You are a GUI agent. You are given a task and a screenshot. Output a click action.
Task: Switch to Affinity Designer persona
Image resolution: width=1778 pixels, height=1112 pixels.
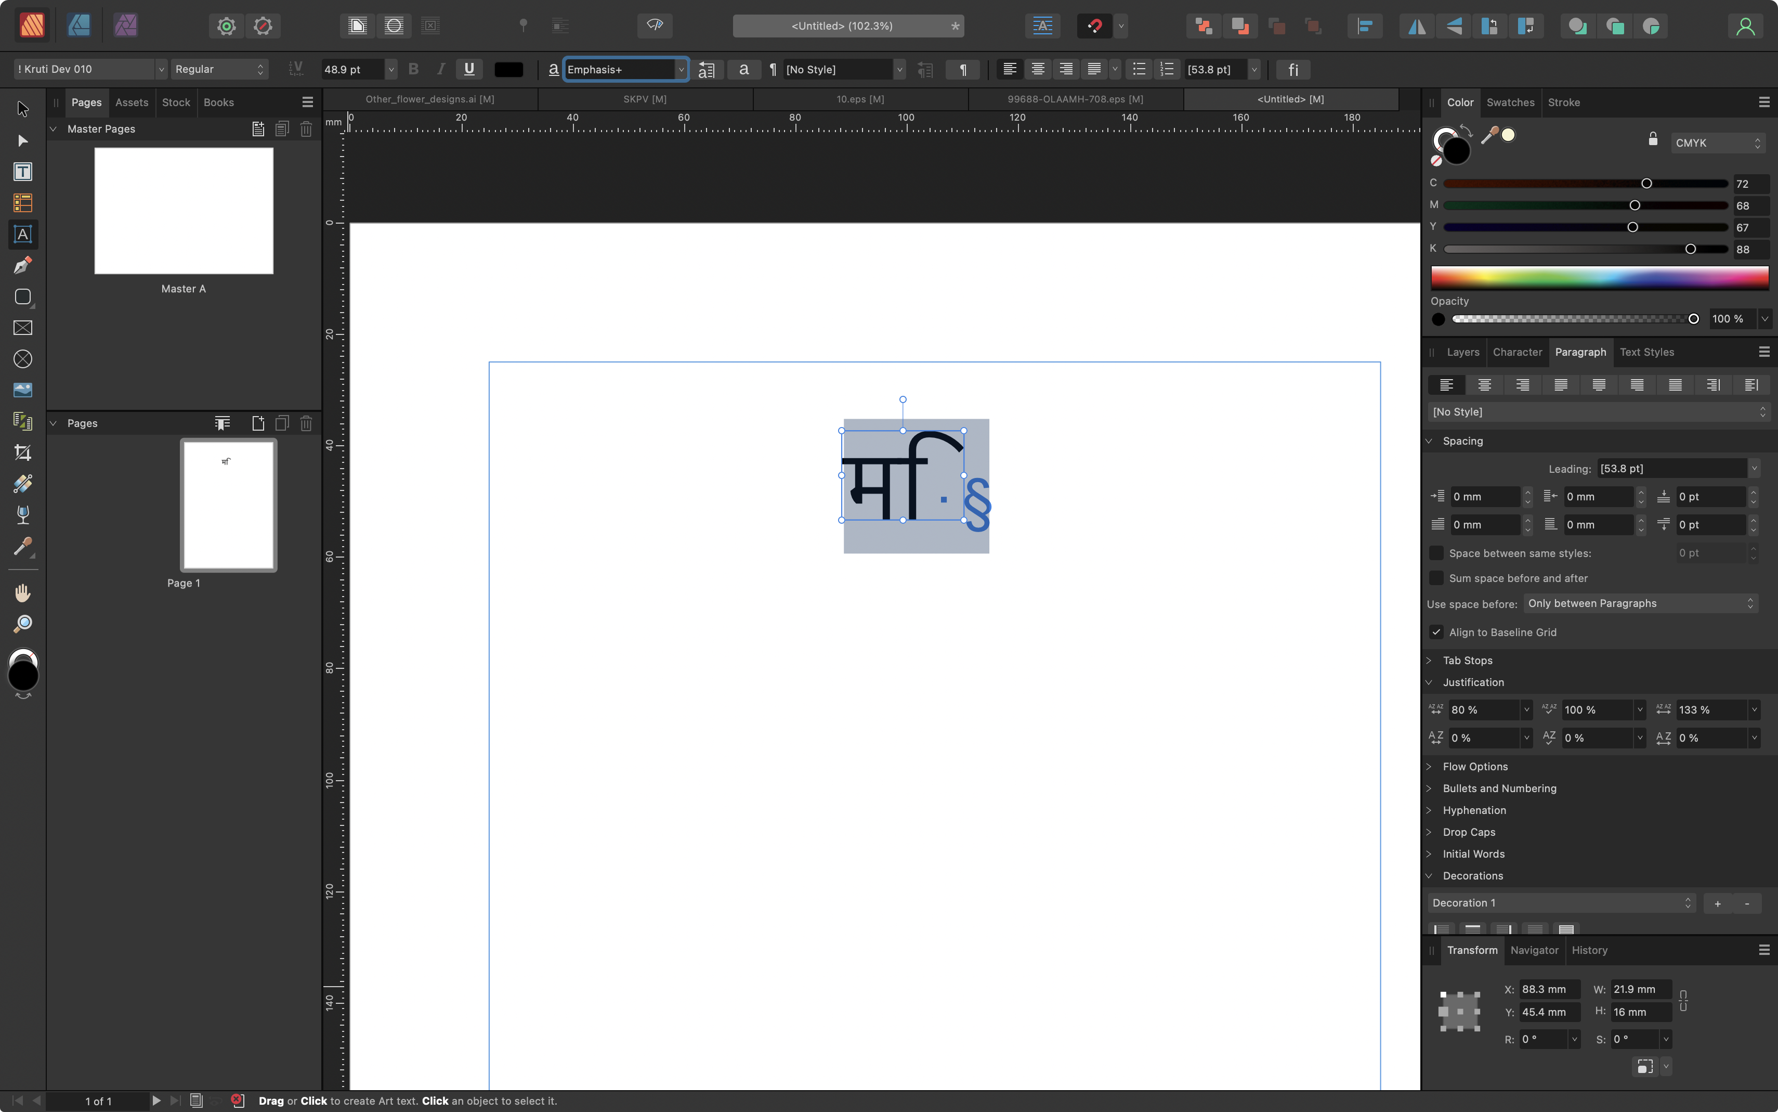79,25
